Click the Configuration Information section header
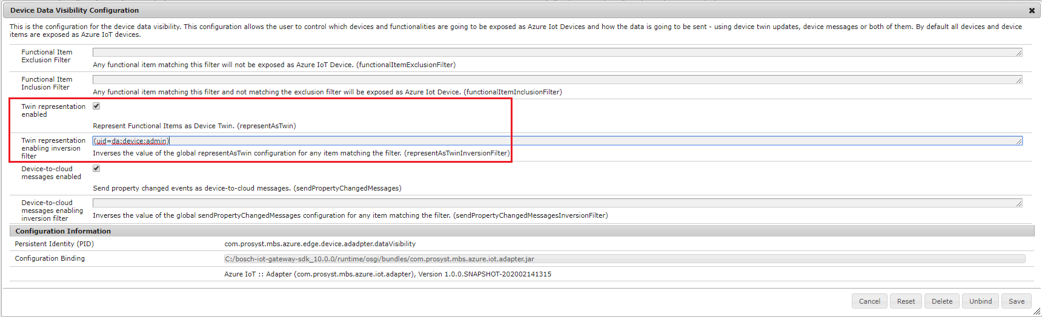 pyautogui.click(x=522, y=231)
